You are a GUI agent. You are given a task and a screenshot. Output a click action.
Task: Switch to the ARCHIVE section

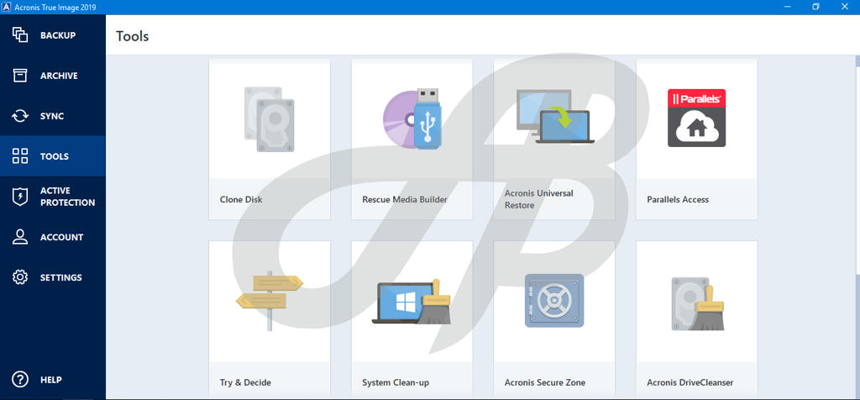click(59, 76)
